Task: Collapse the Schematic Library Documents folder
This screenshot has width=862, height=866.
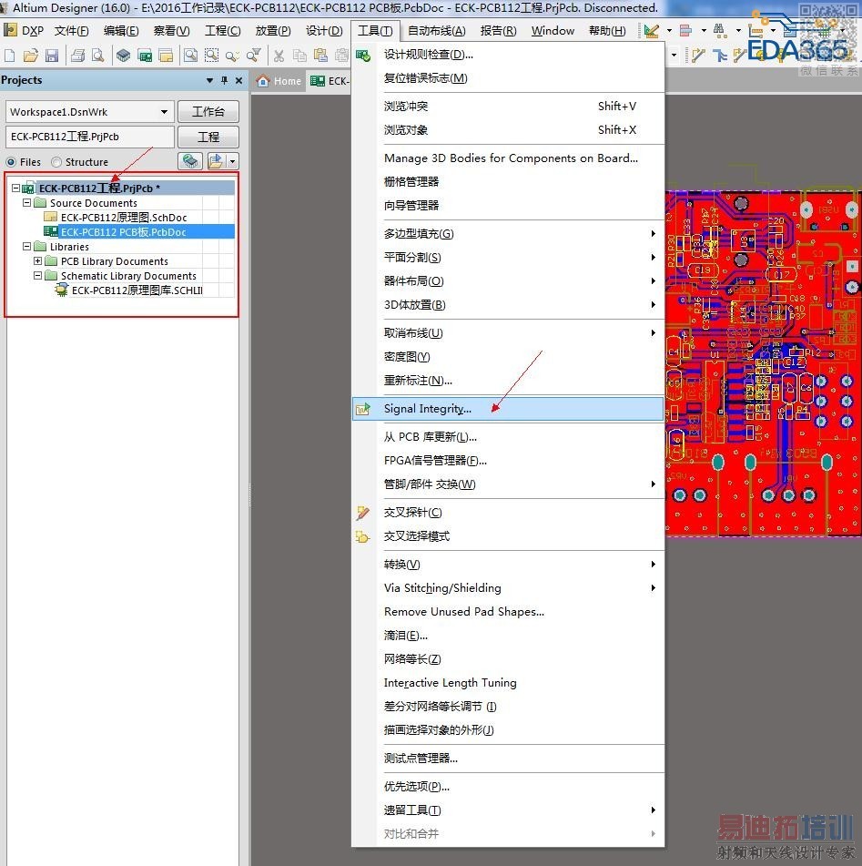Action: point(37,275)
